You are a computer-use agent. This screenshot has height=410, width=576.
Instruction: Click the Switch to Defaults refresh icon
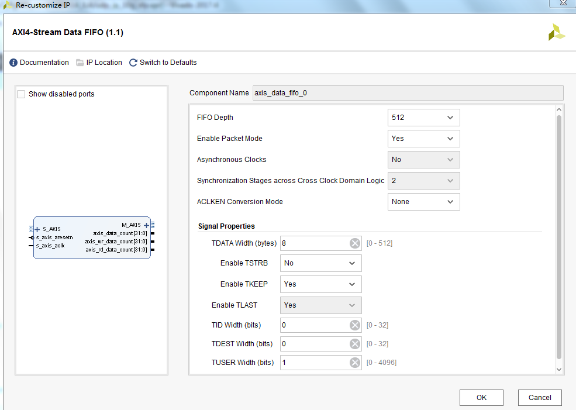click(133, 62)
